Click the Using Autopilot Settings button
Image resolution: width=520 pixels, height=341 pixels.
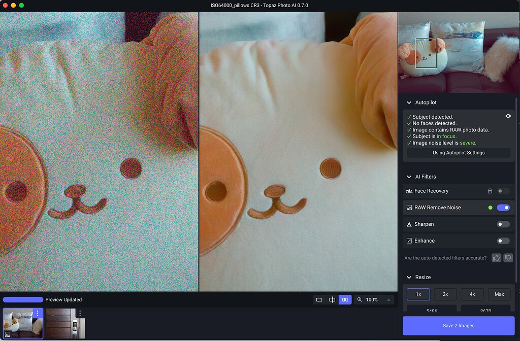(x=458, y=152)
